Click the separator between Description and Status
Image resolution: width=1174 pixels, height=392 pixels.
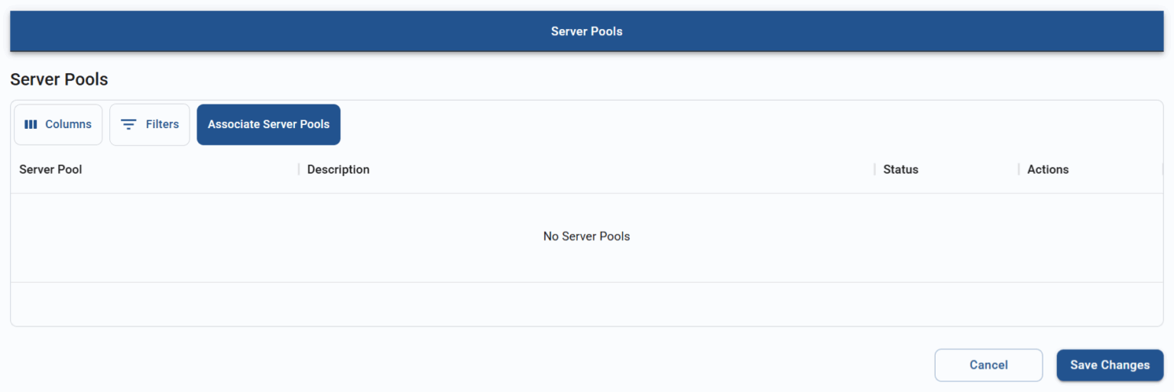click(x=874, y=169)
